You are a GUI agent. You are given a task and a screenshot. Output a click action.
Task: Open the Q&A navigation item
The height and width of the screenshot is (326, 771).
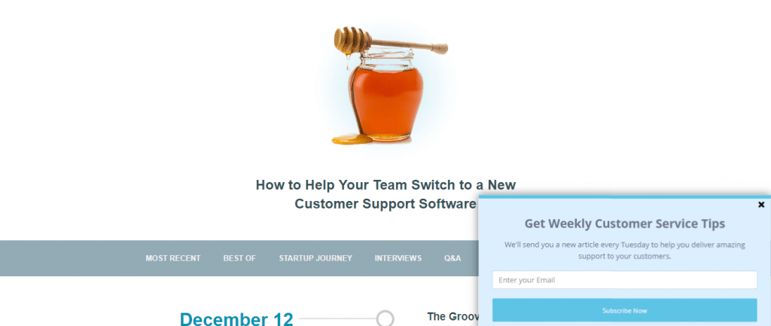tap(453, 258)
